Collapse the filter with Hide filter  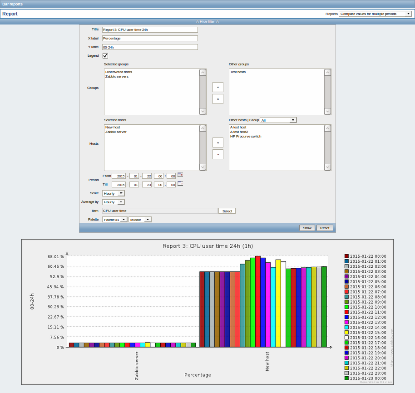click(207, 21)
